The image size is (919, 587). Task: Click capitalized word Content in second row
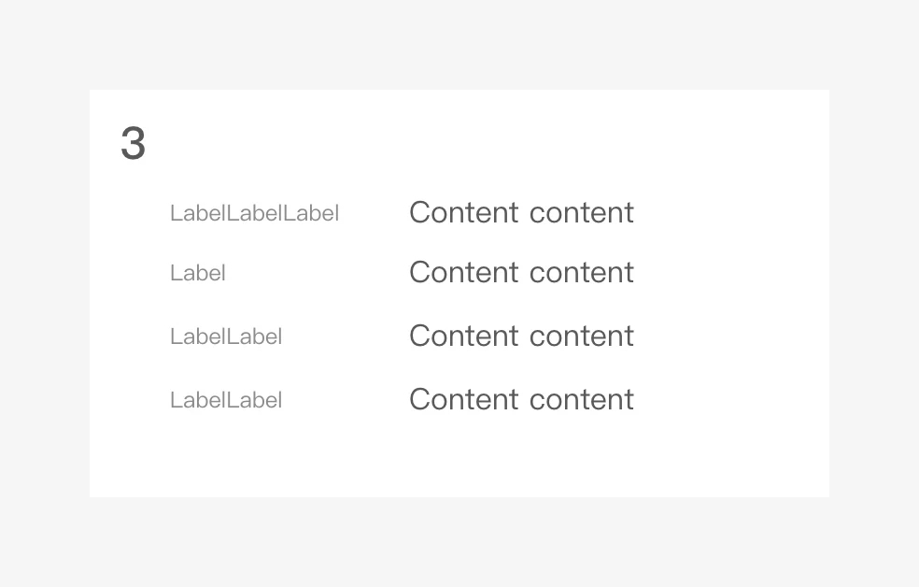[x=463, y=272]
